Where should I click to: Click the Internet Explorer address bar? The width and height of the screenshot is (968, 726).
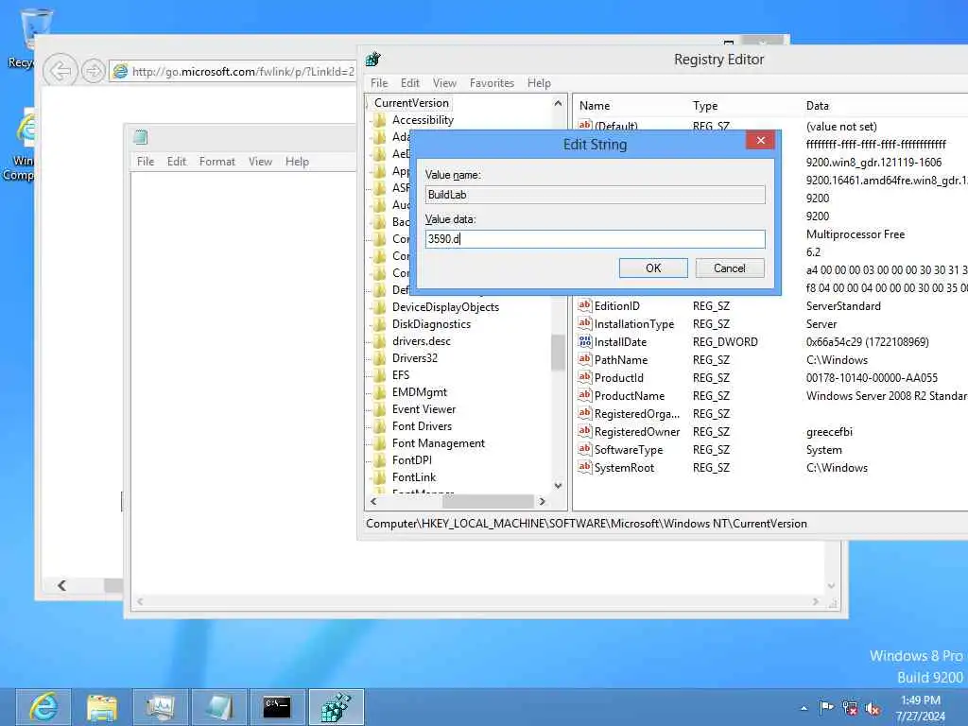pos(233,72)
